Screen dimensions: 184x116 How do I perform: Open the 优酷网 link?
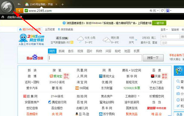[x=107, y=82]
